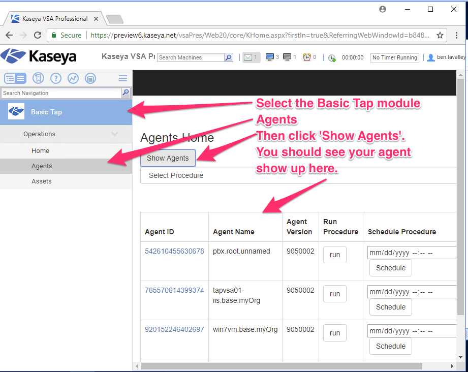Screen dimensions: 468x372
Task: Click the Secure padlock site info
Action: 67,35
